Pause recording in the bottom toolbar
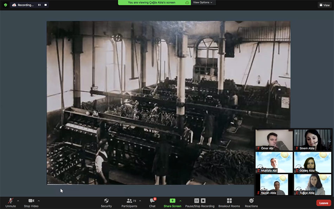 click(197, 201)
